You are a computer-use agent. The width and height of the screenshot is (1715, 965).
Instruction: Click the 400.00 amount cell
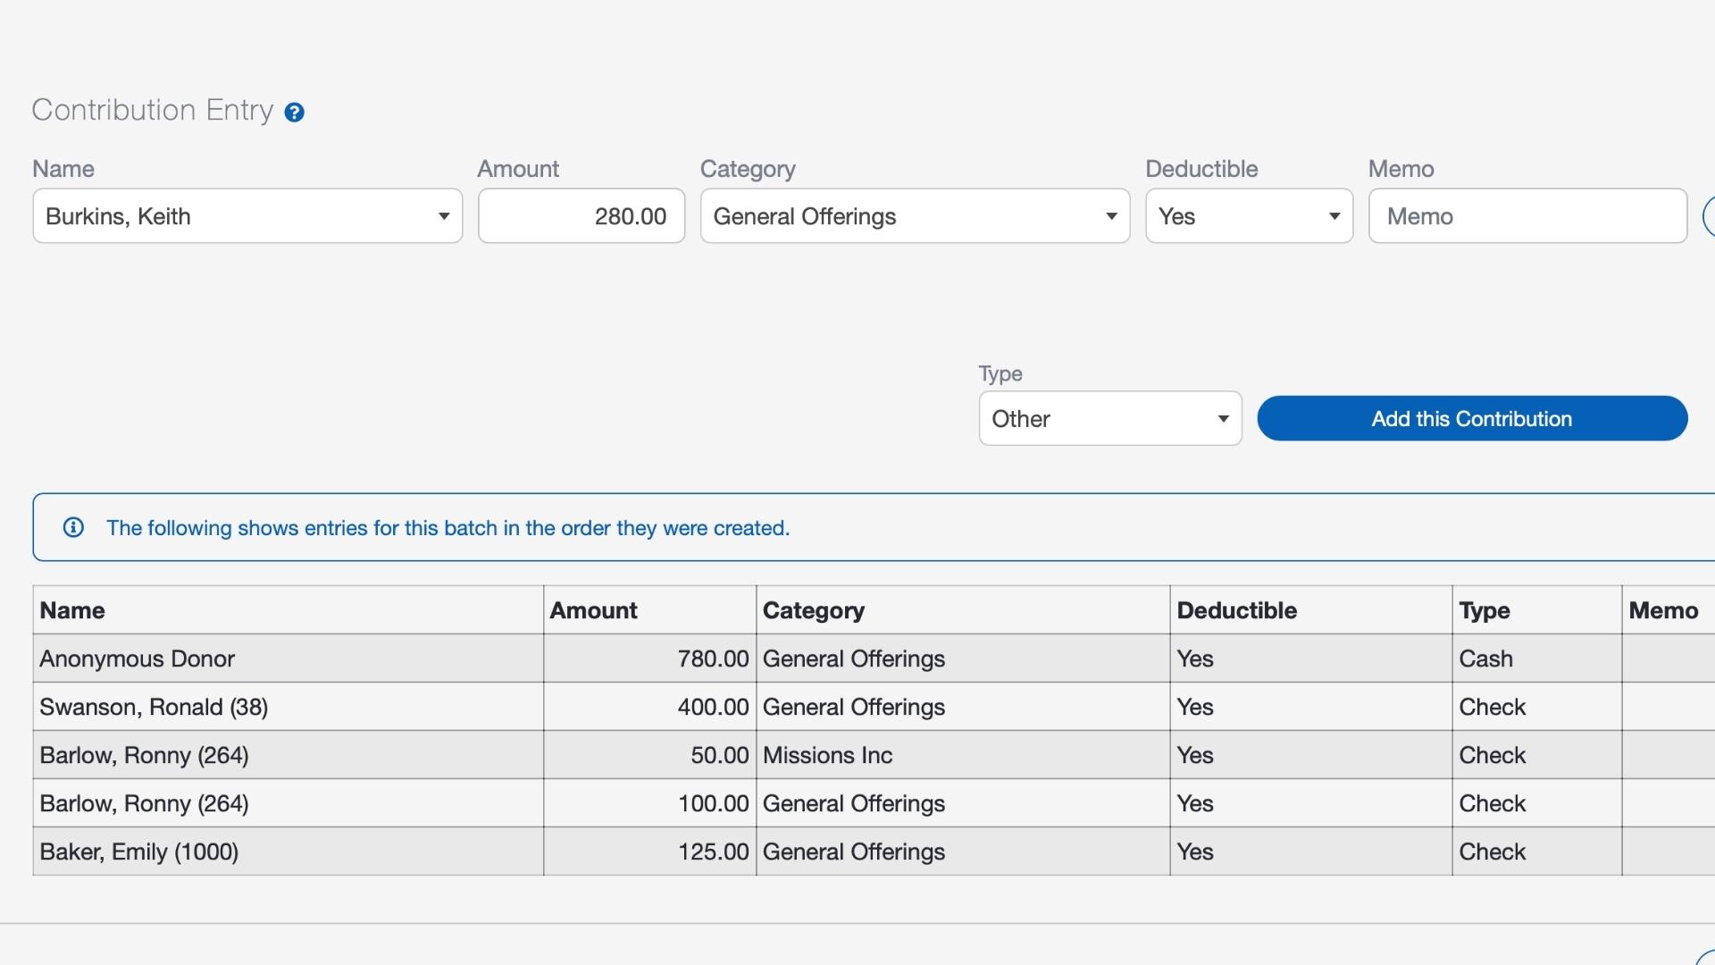tap(649, 707)
